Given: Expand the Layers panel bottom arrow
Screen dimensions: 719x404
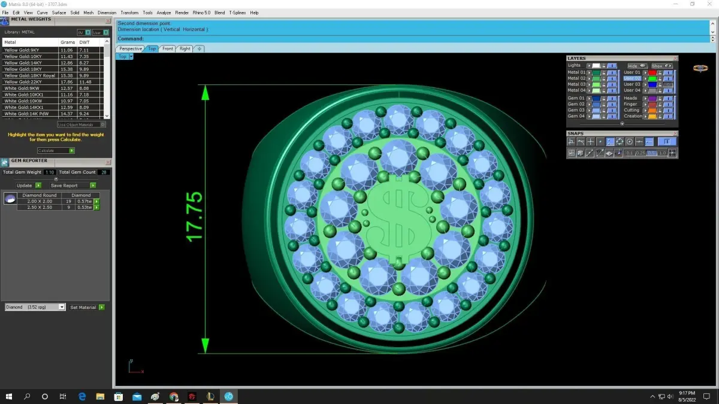Looking at the screenshot, I should coord(623,124).
